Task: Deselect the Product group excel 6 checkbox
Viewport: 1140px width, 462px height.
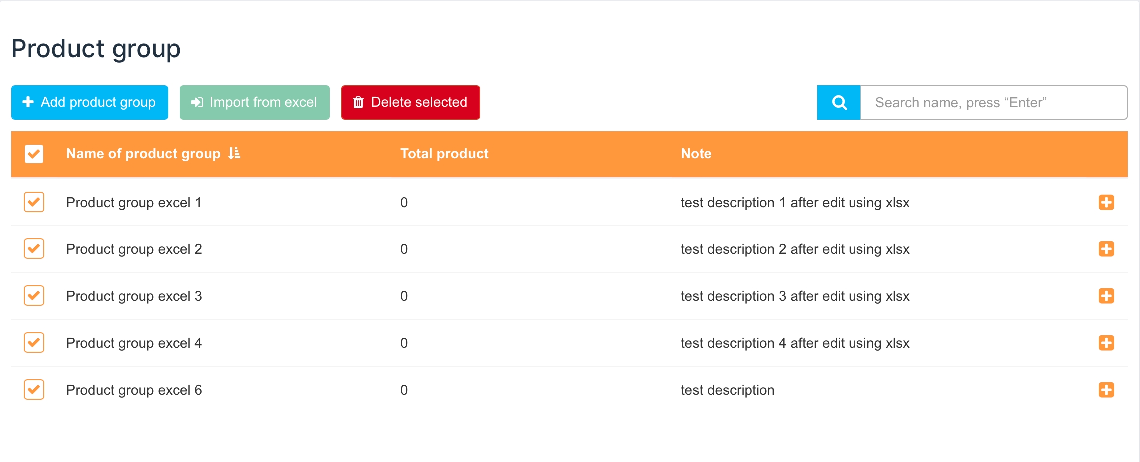Action: (x=34, y=390)
